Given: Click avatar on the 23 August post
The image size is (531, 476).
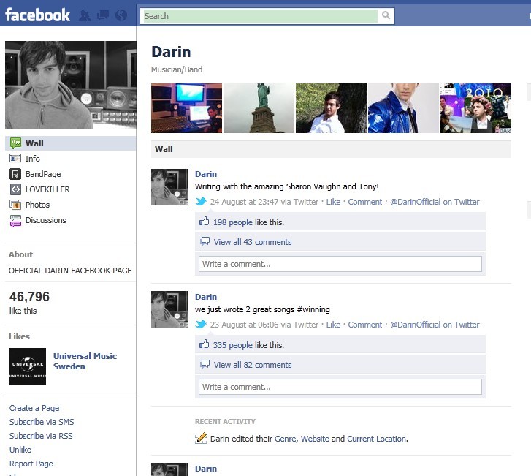Looking at the screenshot, I should 169,309.
